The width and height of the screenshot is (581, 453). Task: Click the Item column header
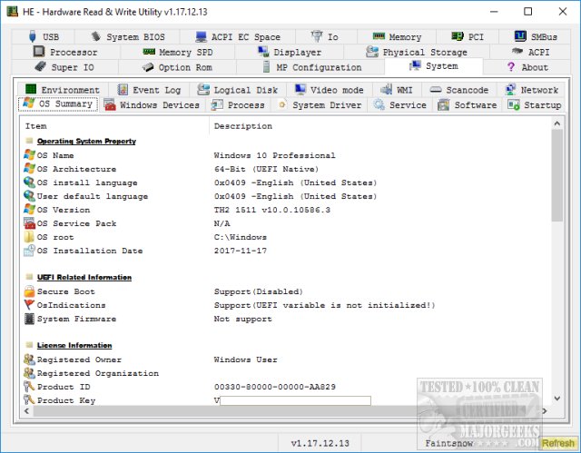pyautogui.click(x=114, y=126)
